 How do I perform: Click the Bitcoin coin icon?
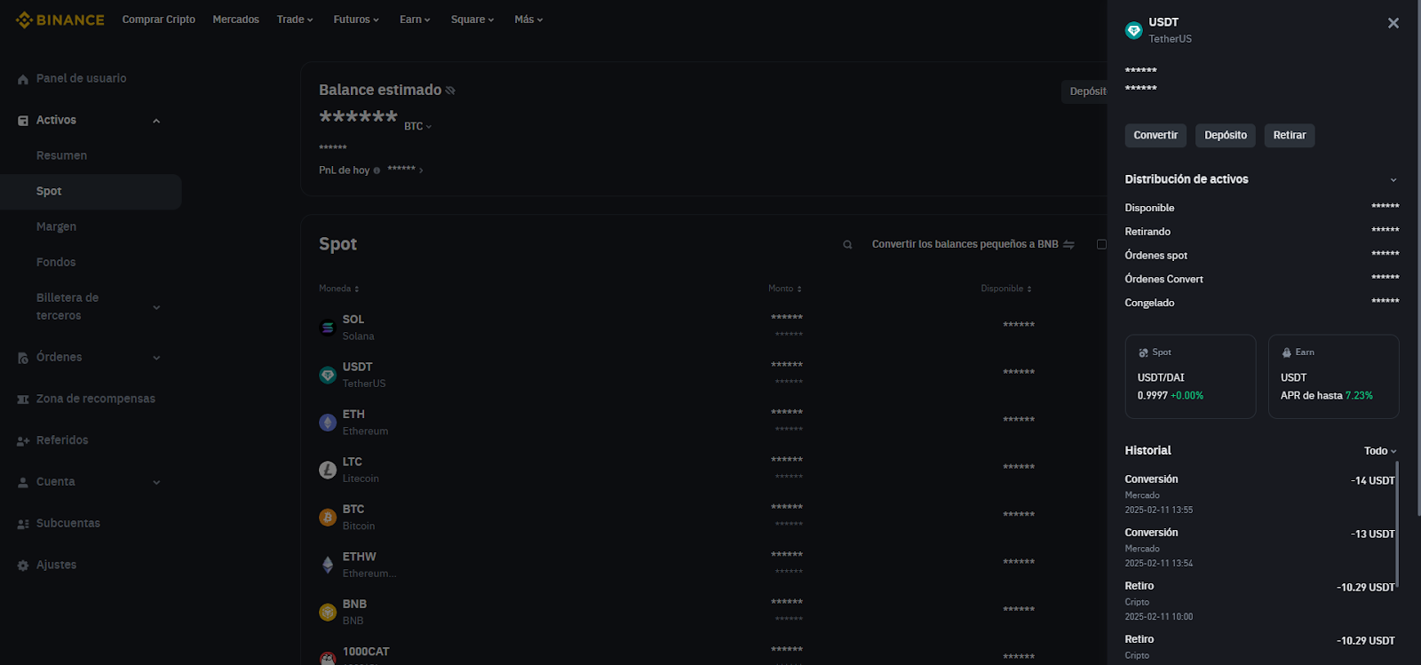pyautogui.click(x=328, y=518)
